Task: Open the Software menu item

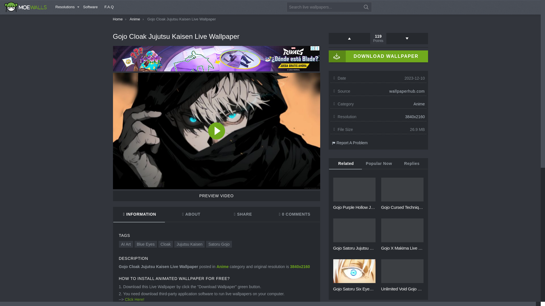Action: coord(90,7)
